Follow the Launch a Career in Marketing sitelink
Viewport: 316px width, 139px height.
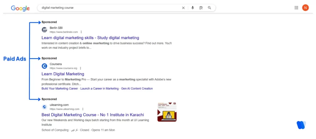[100, 88]
